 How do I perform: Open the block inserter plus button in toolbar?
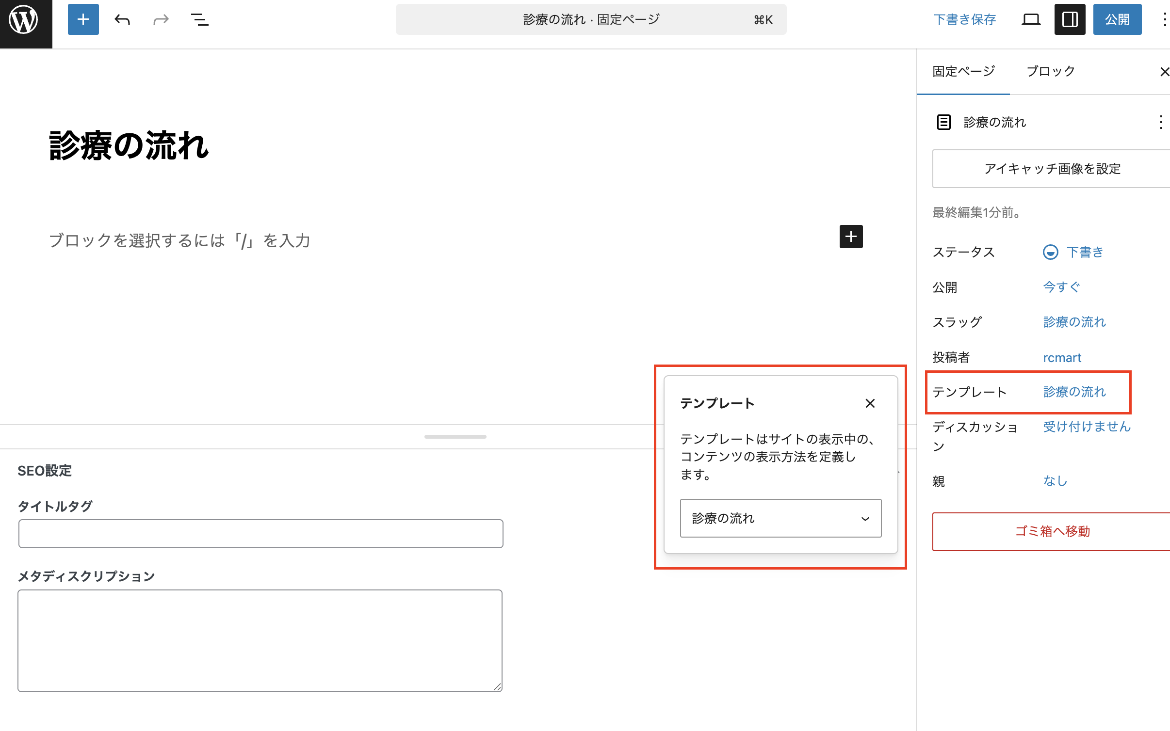(x=83, y=20)
